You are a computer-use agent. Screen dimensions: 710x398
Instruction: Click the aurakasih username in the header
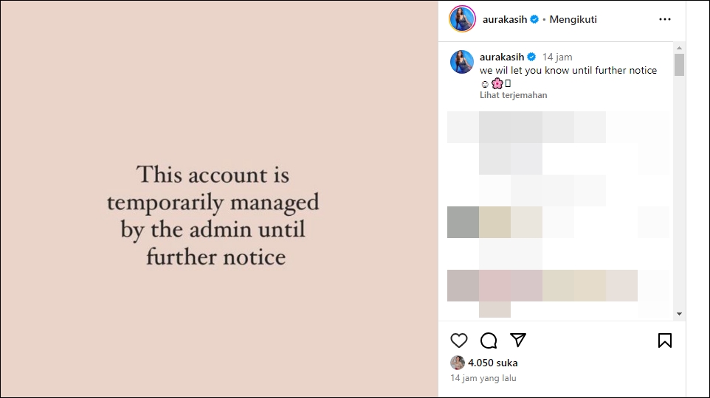coord(505,19)
